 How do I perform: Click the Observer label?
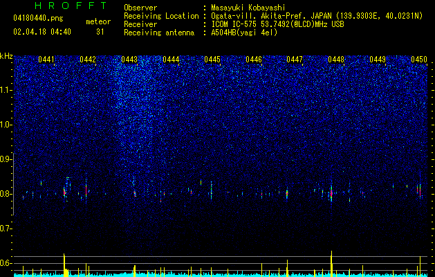140,8
